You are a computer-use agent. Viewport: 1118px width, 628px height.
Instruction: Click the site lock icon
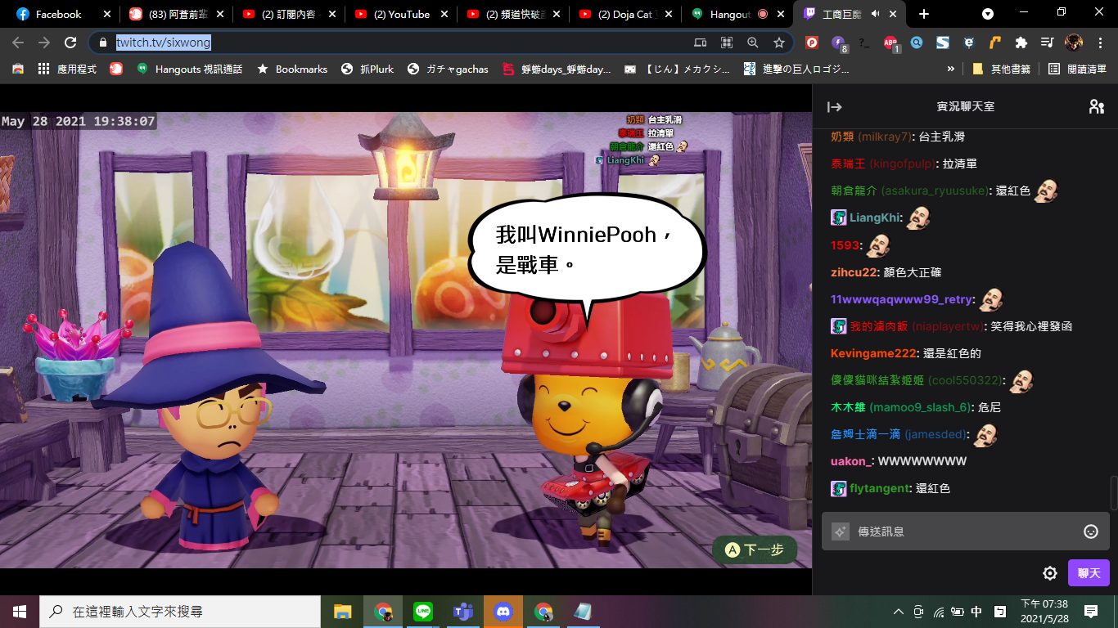103,43
